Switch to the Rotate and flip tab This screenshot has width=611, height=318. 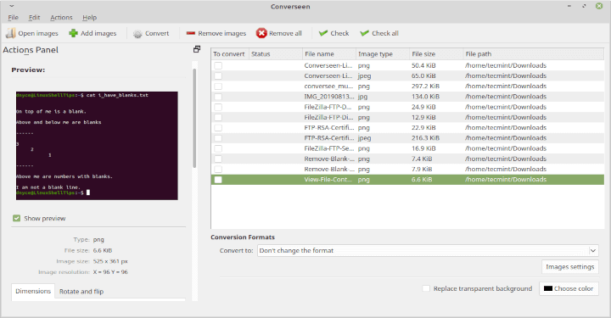(x=81, y=292)
